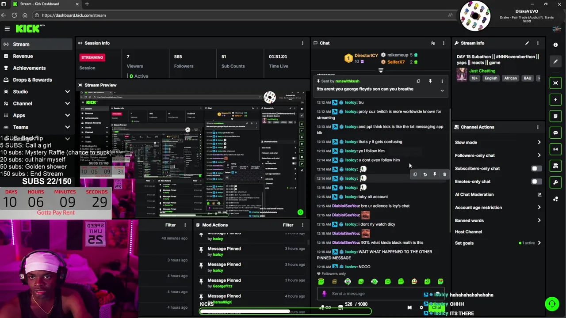Click the chat bubble icon in right rail
The height and width of the screenshot is (318, 566).
(555, 132)
